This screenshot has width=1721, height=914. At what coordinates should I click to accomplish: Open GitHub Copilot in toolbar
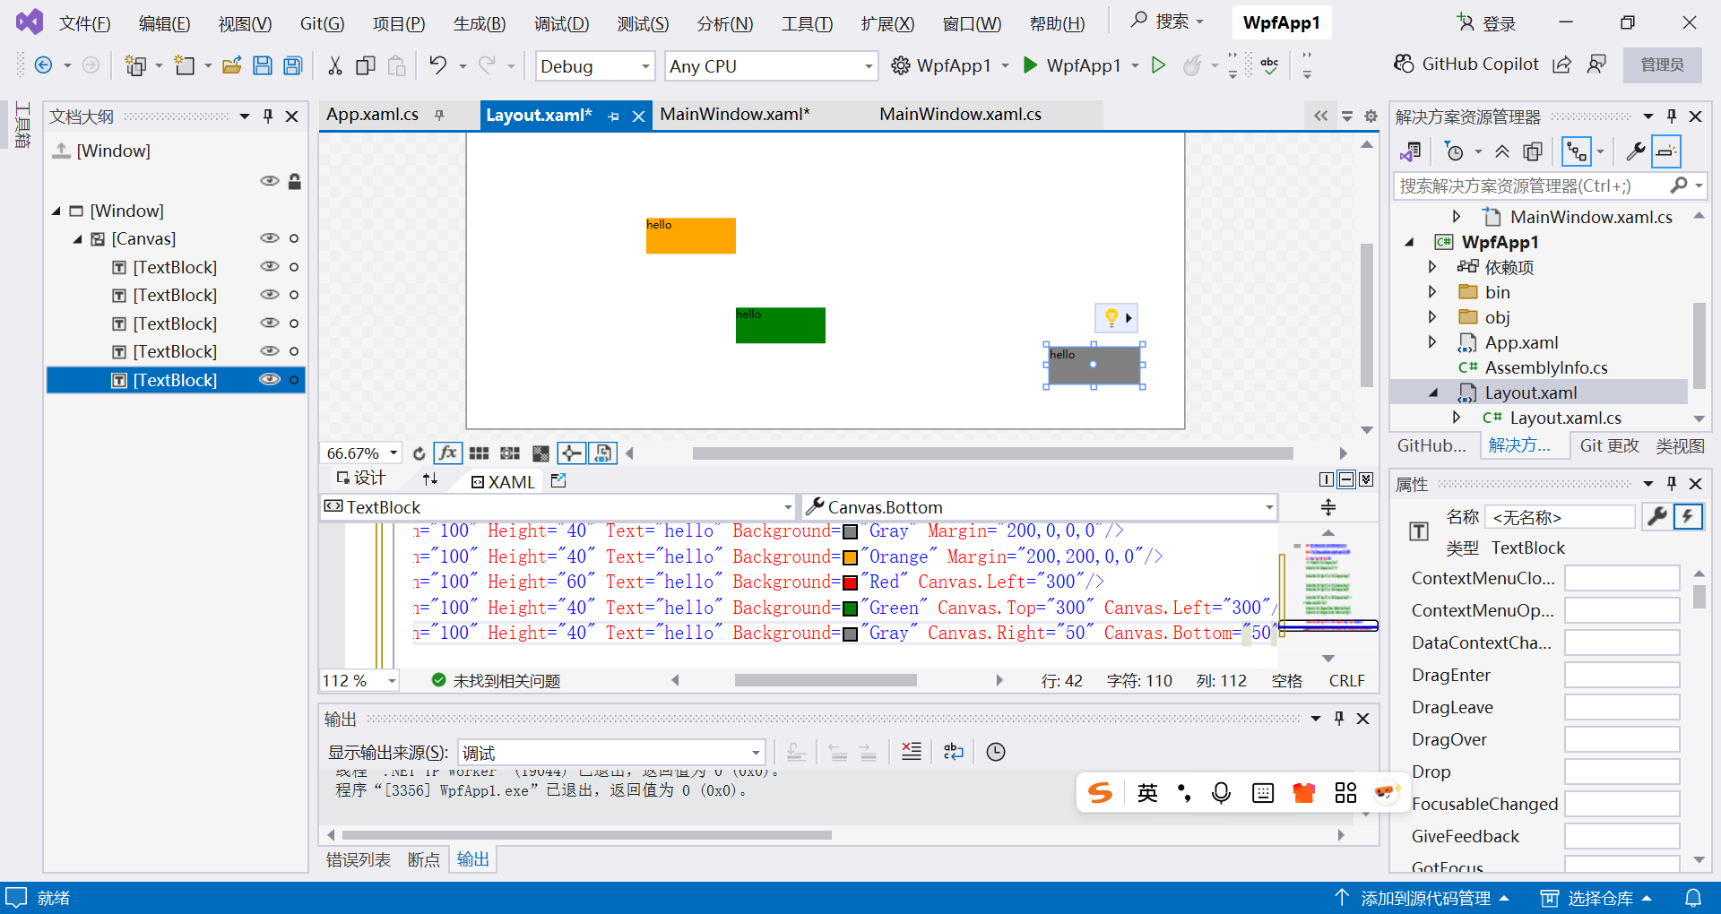pyautogui.click(x=1466, y=65)
